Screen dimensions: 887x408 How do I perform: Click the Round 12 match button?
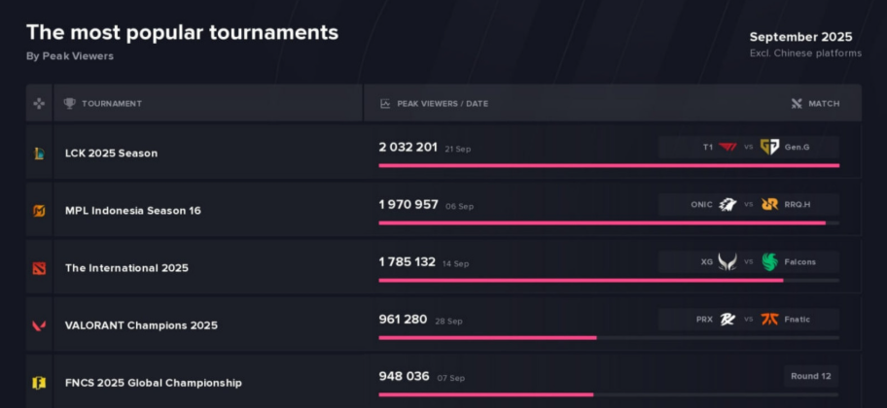[x=811, y=377]
